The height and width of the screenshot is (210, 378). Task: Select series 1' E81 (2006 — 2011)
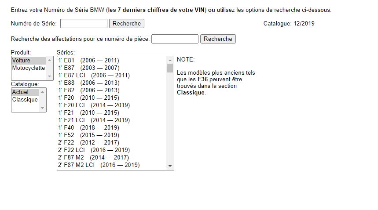88,61
